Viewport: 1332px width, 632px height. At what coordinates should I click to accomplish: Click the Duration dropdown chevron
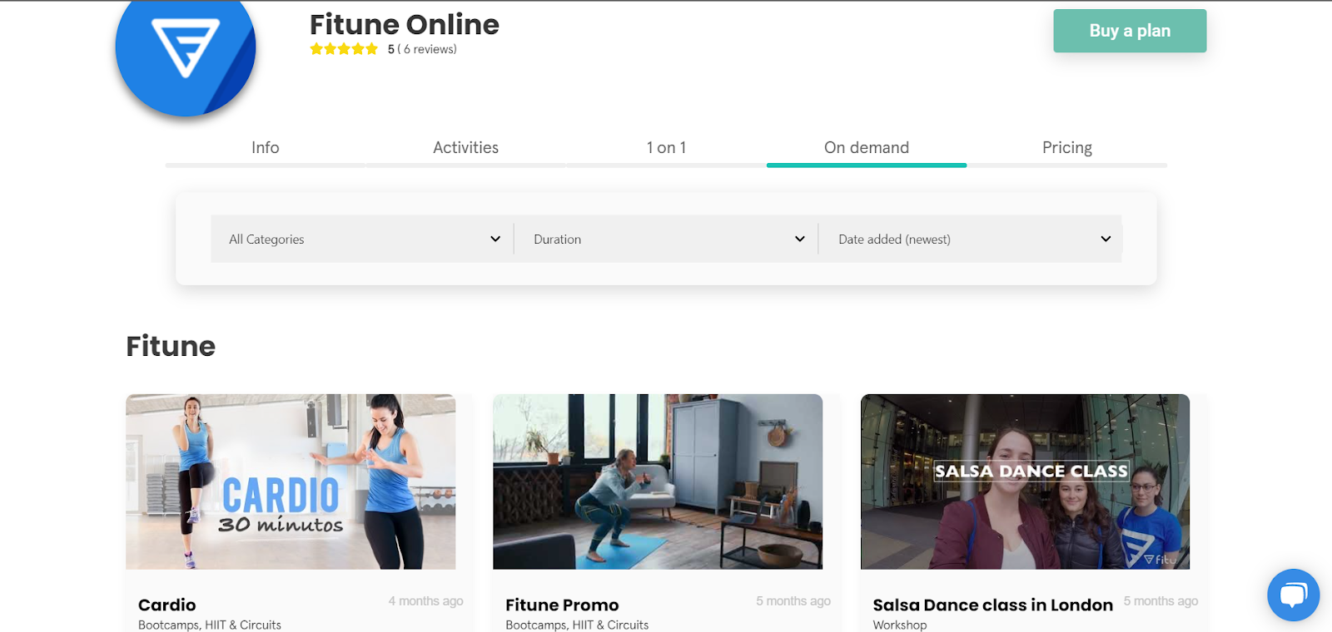[800, 239]
